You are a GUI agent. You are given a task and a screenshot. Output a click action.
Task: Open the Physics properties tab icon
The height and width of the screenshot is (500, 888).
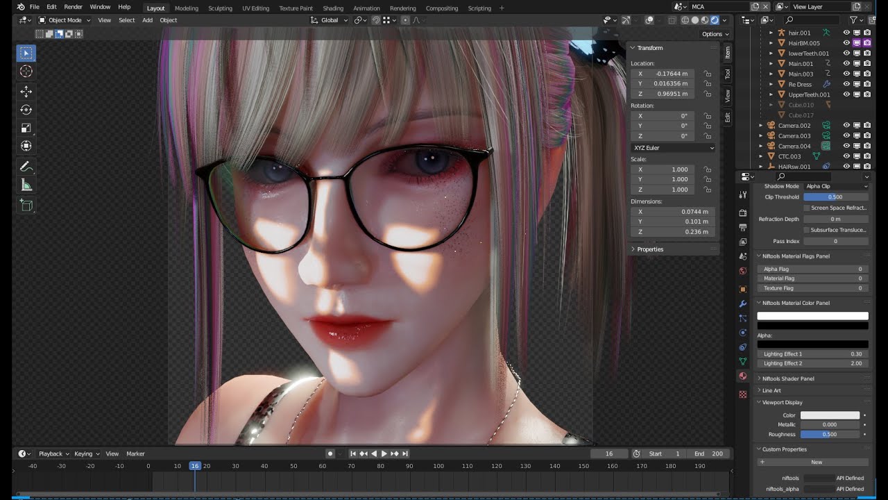click(x=743, y=333)
